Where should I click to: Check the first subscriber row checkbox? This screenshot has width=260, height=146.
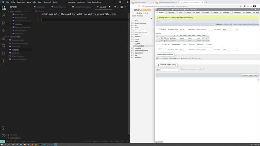point(157,38)
